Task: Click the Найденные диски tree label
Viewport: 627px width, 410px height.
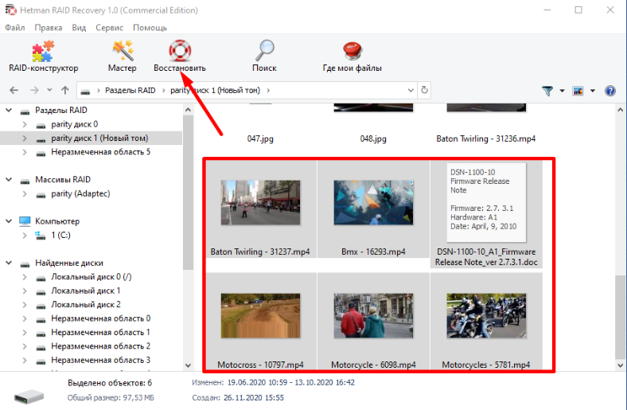Action: pos(69,264)
